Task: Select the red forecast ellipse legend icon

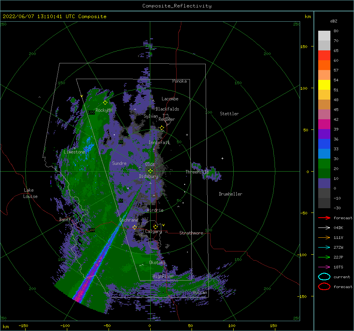Action: [324, 287]
